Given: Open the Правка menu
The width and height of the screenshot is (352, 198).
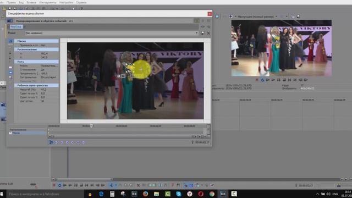Looking at the screenshot, I should (x=11, y=2).
